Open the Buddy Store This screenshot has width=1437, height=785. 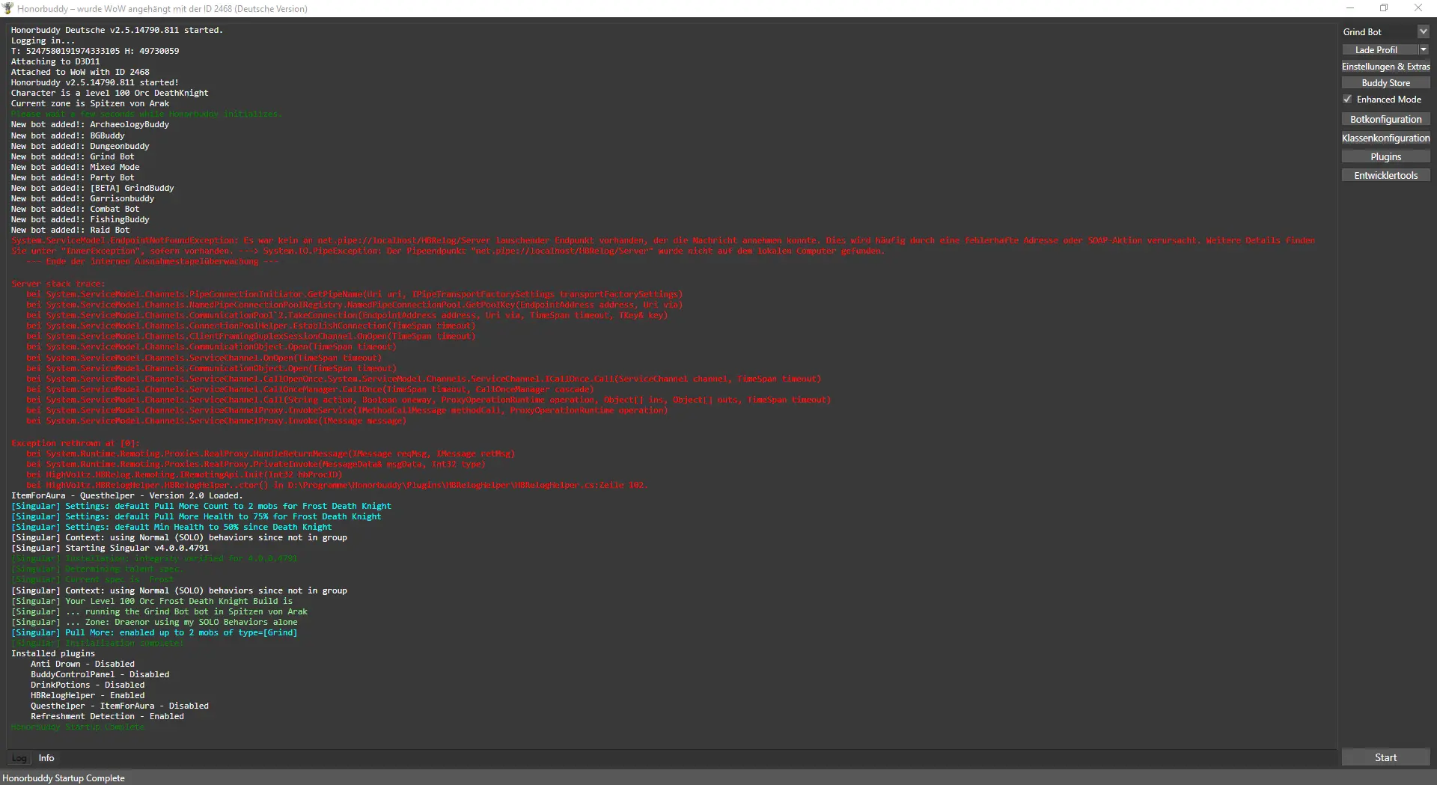(x=1385, y=83)
